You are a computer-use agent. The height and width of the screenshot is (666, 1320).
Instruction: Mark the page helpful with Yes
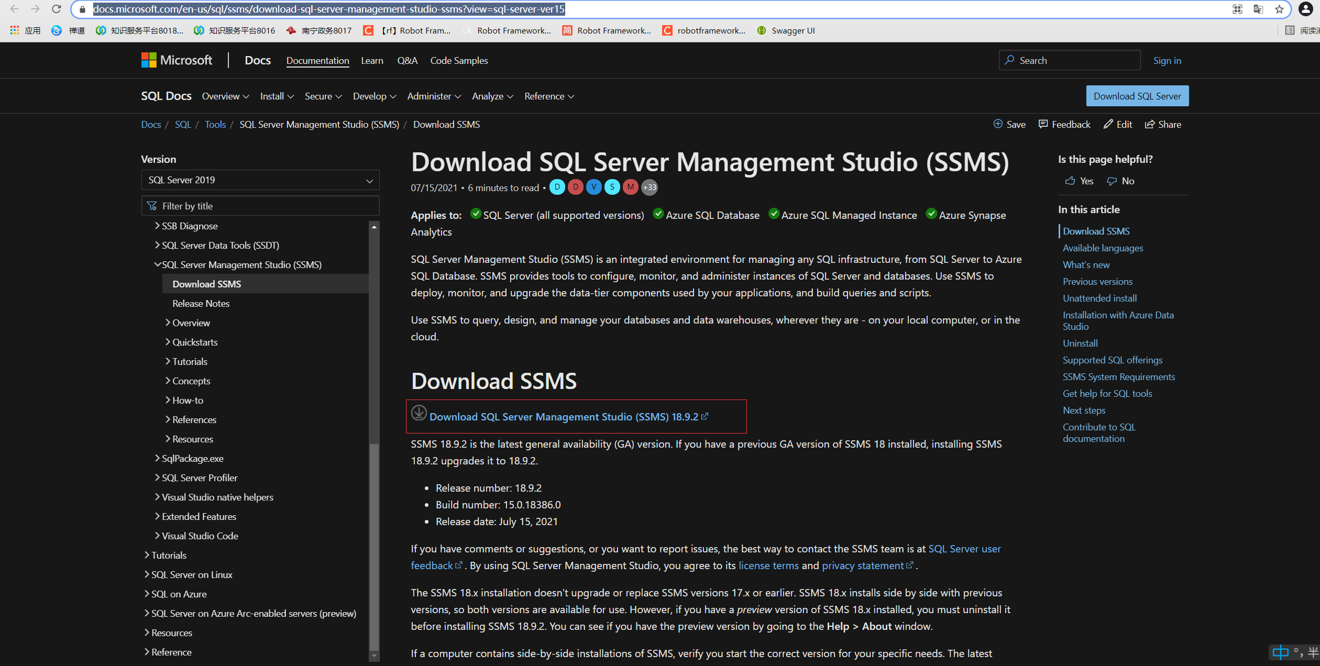[1078, 181]
